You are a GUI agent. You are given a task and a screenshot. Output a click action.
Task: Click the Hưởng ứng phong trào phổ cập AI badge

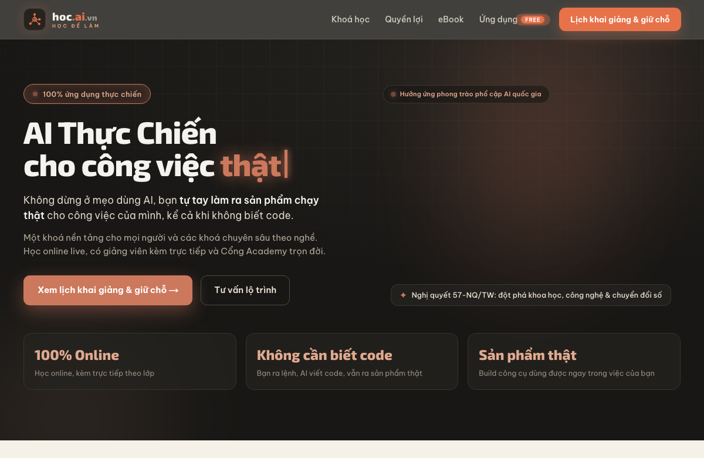click(466, 94)
